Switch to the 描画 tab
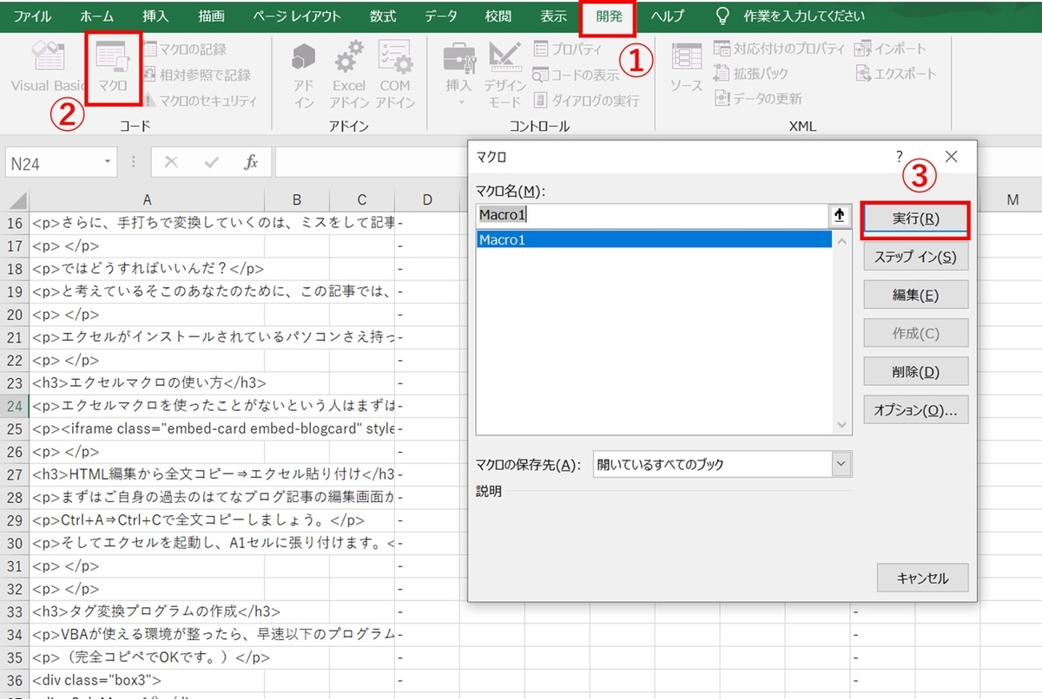1042x699 pixels. 211,16
